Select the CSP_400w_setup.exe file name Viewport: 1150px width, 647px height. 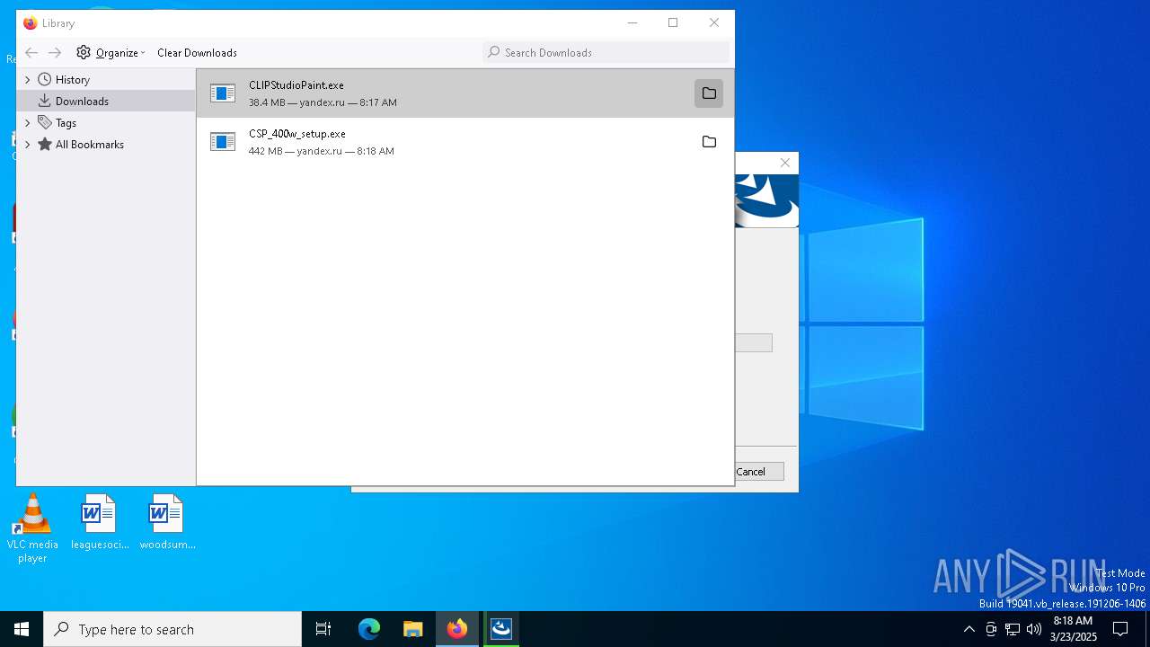(297, 134)
